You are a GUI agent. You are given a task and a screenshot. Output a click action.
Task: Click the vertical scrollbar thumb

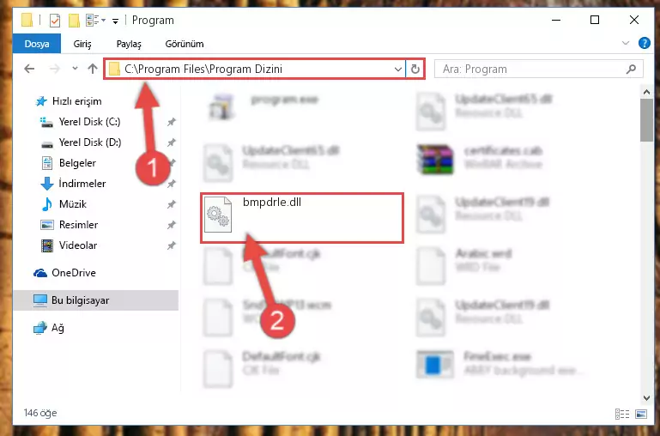click(646, 120)
